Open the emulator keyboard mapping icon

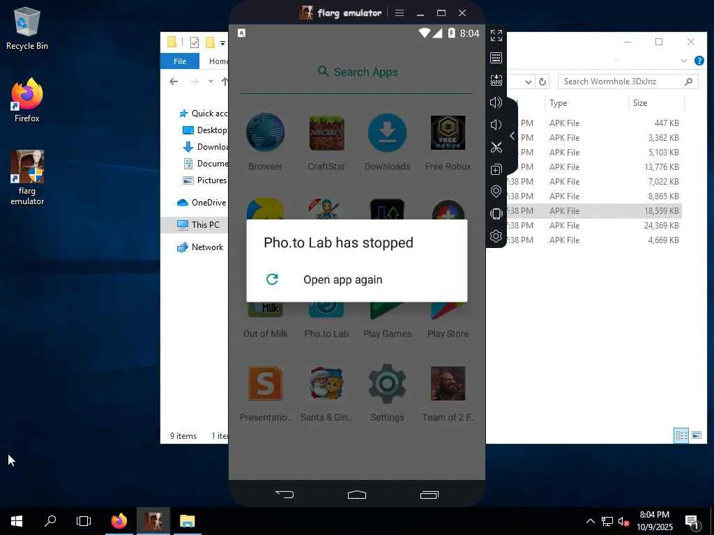tap(496, 58)
